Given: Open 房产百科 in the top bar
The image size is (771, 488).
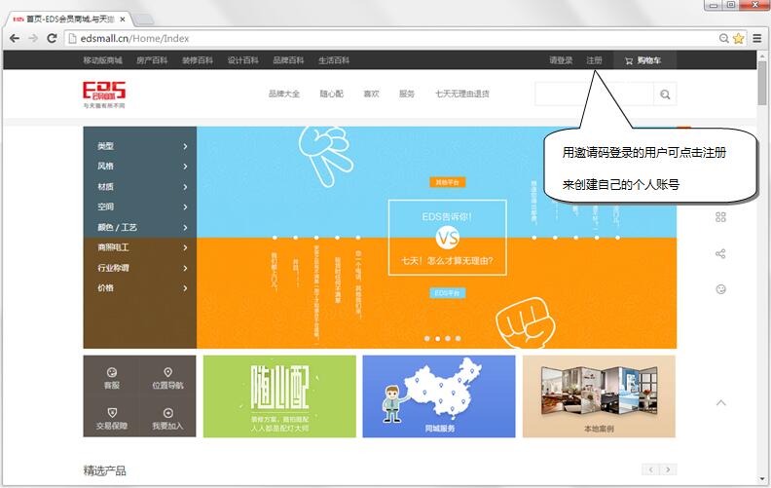Looking at the screenshot, I should tap(152, 60).
